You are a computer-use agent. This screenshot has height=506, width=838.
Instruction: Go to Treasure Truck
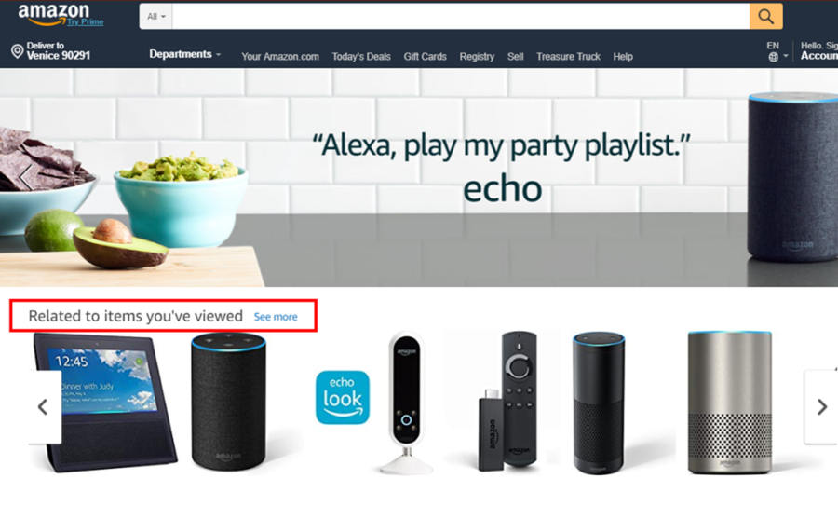[x=568, y=56]
